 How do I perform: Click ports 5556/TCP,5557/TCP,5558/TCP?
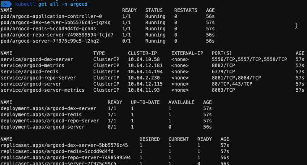250,60
